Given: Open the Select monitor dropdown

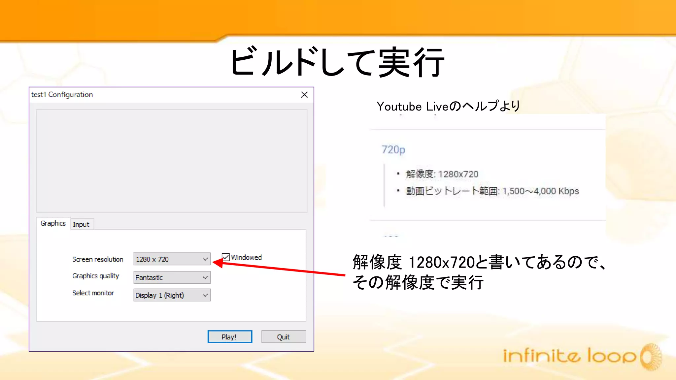Looking at the screenshot, I should (x=172, y=295).
